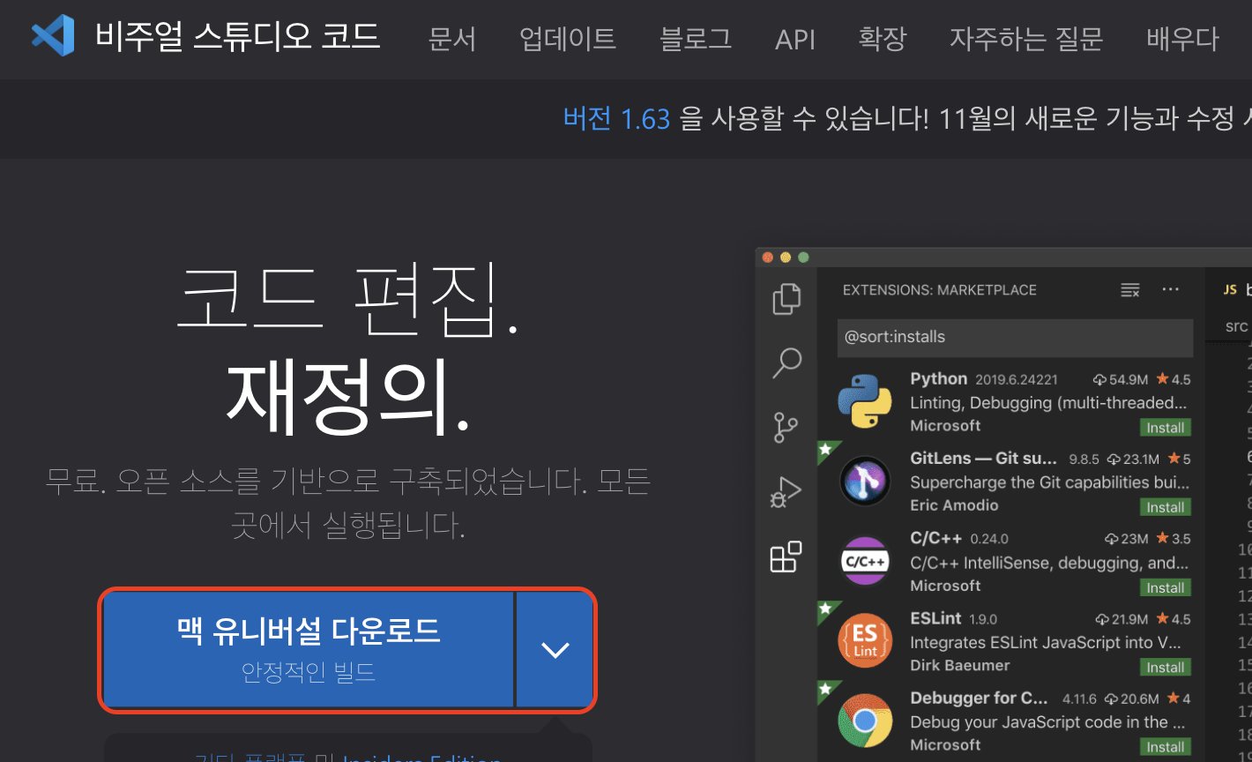Open the Marketplace more actions ellipsis

(1171, 289)
